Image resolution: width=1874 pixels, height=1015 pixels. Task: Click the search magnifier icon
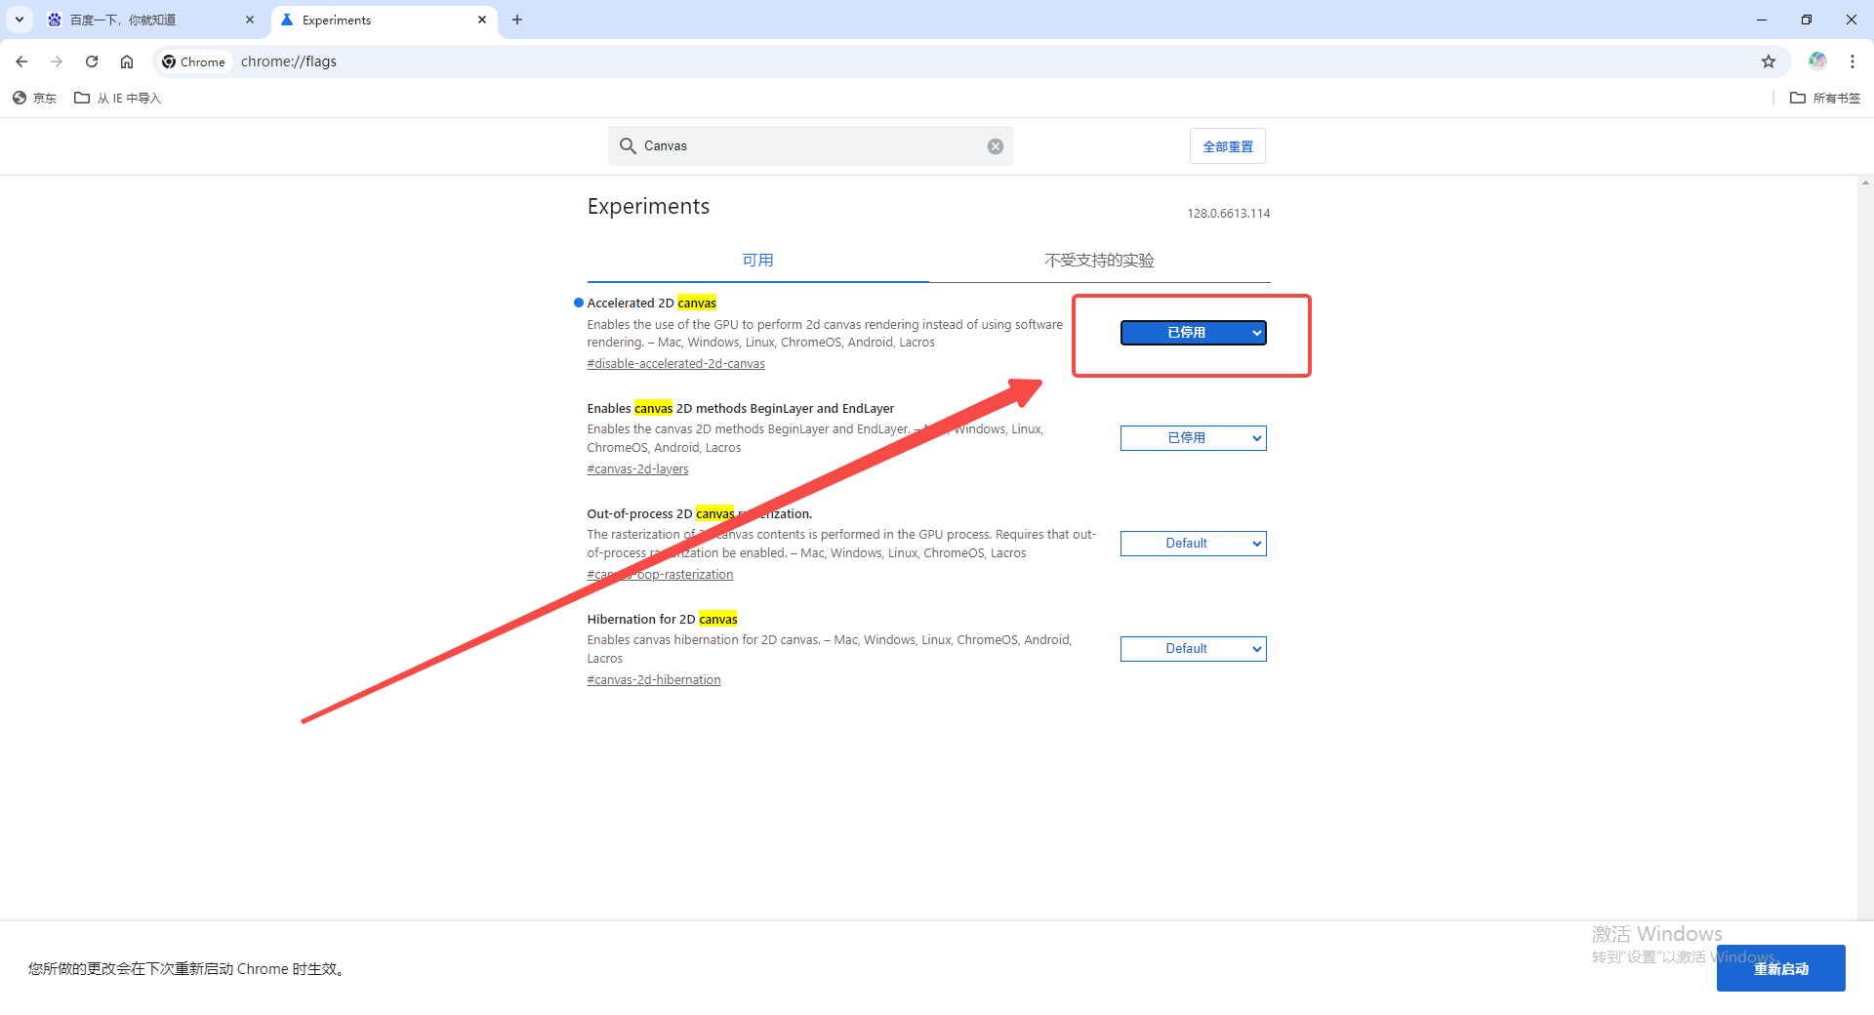(628, 146)
